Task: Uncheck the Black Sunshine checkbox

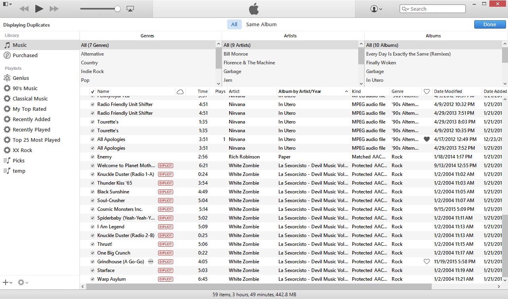Action: tap(93, 192)
